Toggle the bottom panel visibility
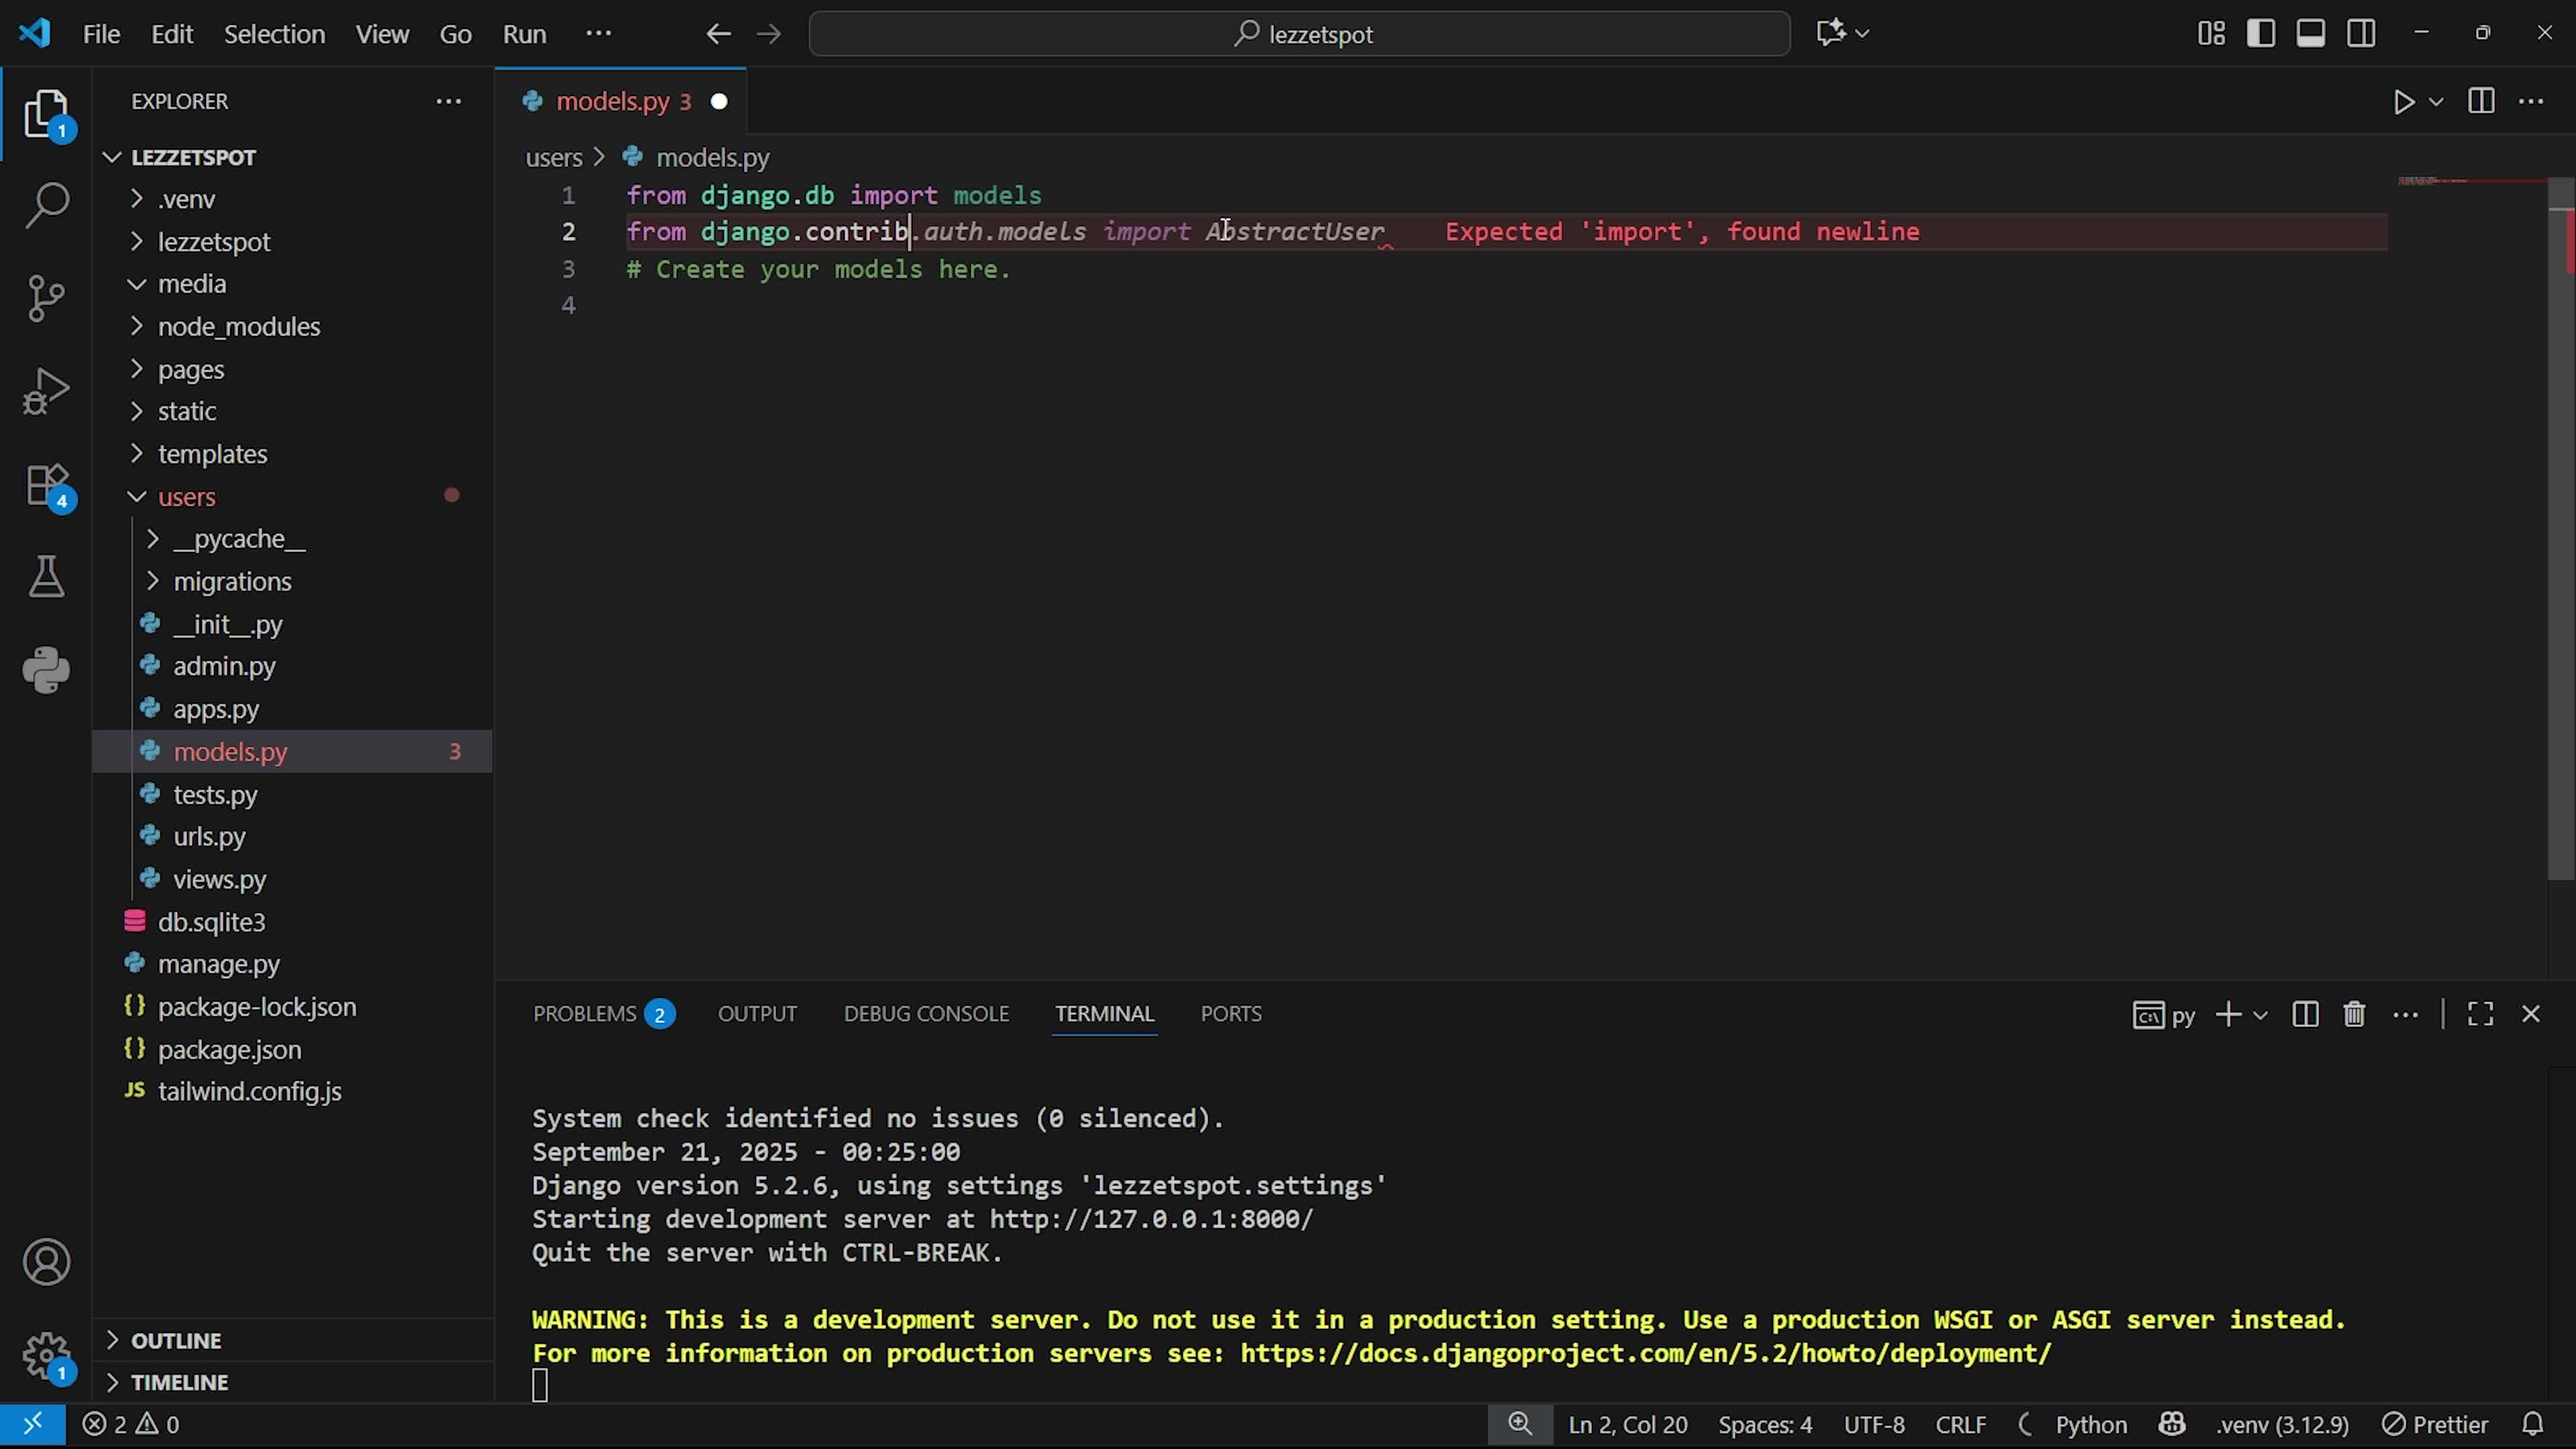2576x1449 pixels. (2310, 34)
